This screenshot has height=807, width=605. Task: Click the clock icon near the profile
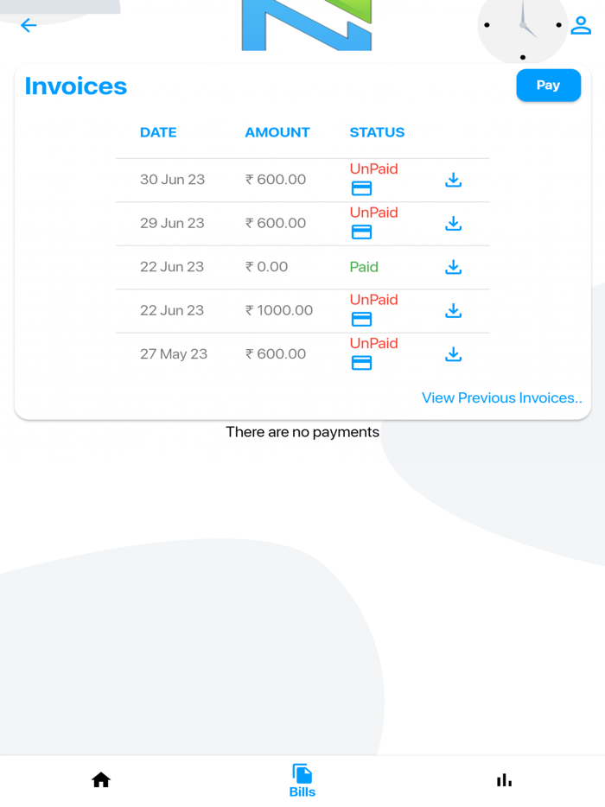pos(523,25)
